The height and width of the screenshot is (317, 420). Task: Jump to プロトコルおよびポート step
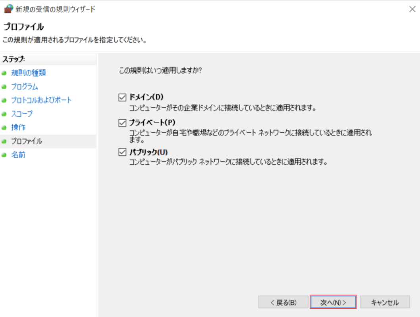pyautogui.click(x=41, y=100)
